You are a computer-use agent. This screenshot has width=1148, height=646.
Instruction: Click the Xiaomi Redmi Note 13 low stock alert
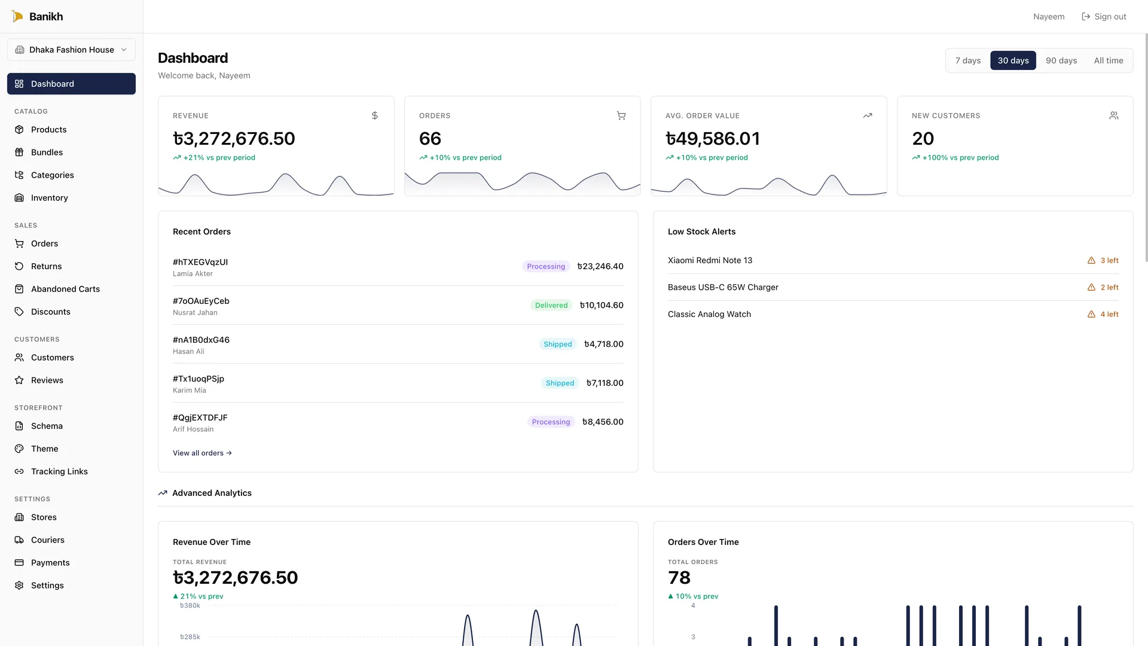pyautogui.click(x=710, y=260)
